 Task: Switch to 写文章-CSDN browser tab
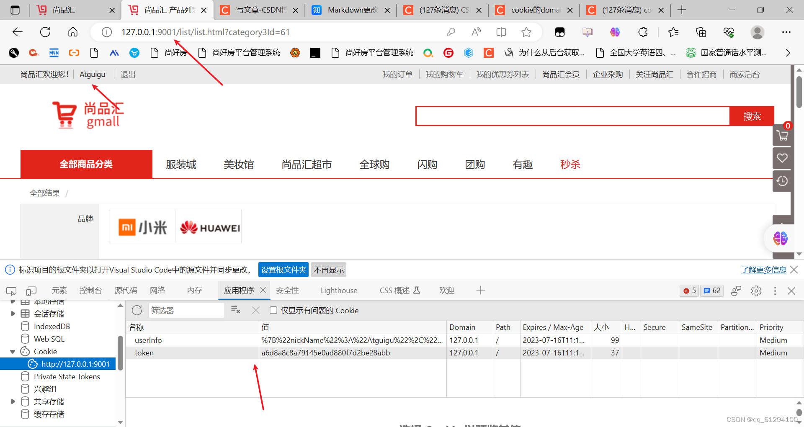[259, 10]
